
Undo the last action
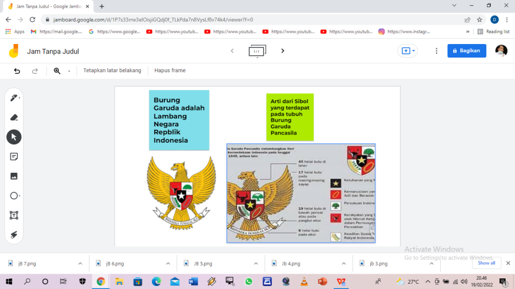click(17, 70)
